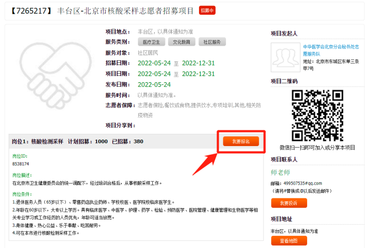Image resolution: width=370 pixels, height=248 pixels.
Task: Click the project QR code image
Action: (317, 116)
